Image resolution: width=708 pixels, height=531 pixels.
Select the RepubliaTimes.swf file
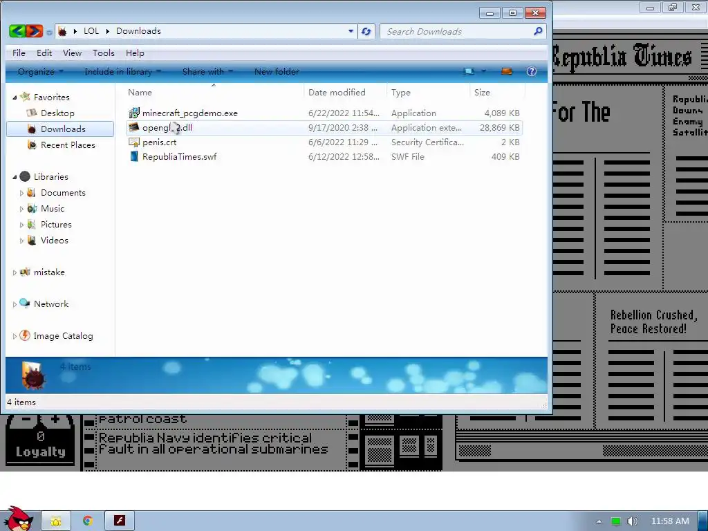tap(324, 157)
